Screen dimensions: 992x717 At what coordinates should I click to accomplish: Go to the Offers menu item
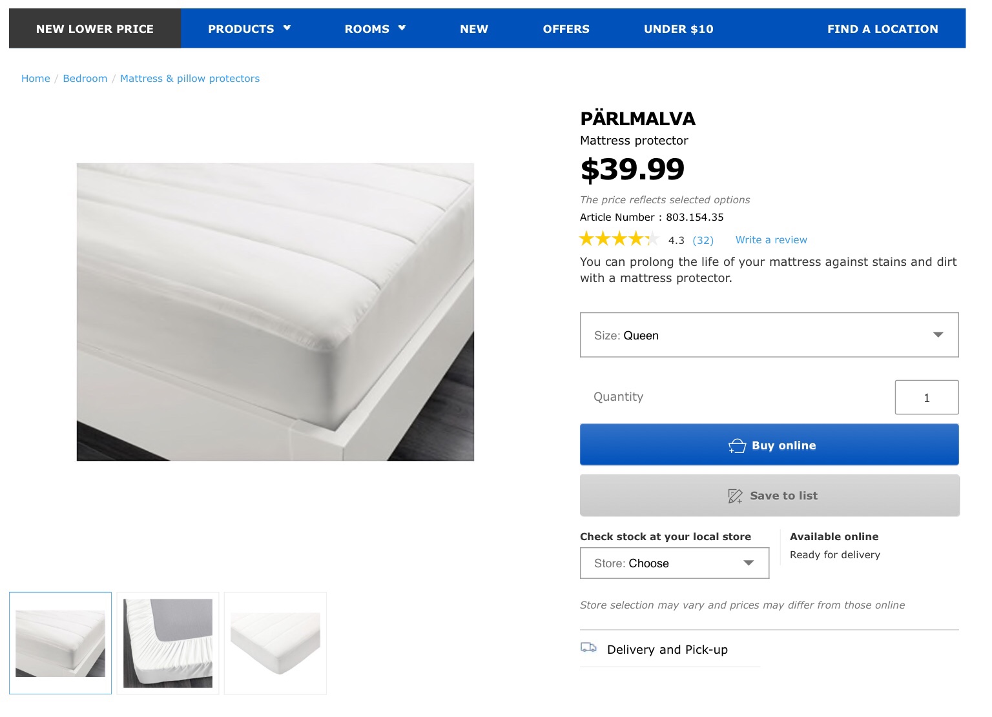coord(566,29)
